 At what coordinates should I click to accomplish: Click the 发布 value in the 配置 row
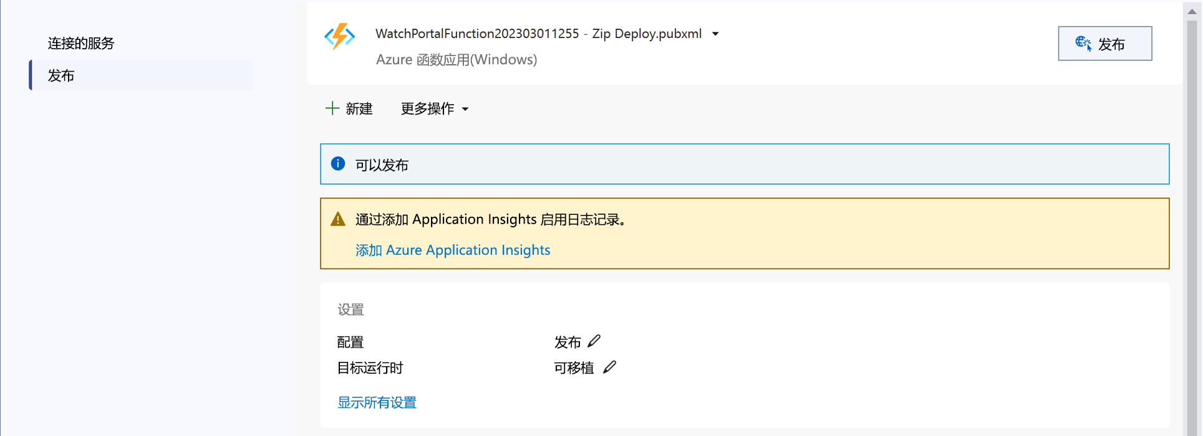(568, 343)
